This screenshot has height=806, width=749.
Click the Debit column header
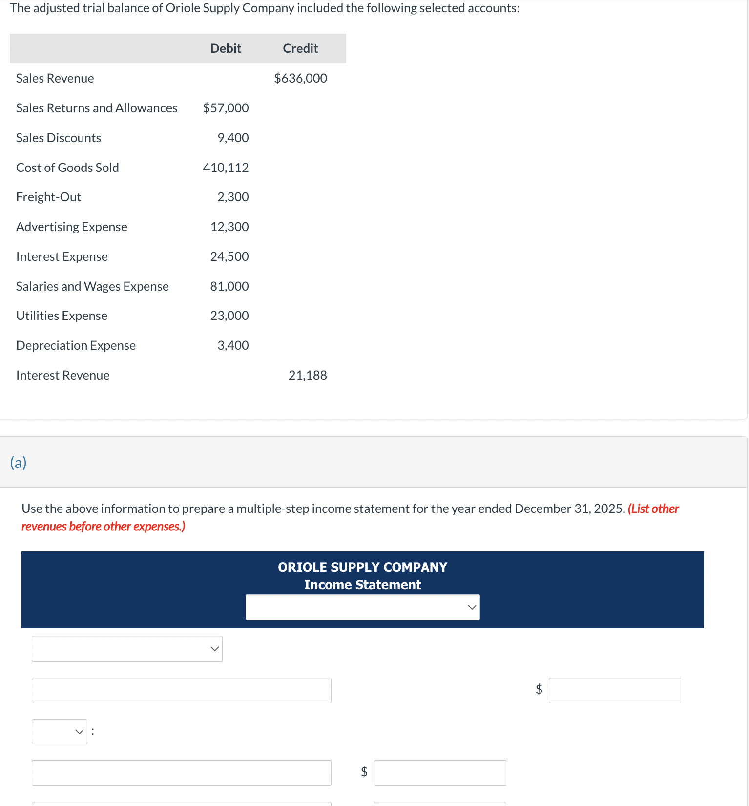click(x=225, y=48)
